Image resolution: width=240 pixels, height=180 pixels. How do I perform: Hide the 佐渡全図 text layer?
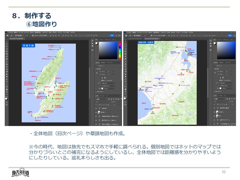pos(96,108)
